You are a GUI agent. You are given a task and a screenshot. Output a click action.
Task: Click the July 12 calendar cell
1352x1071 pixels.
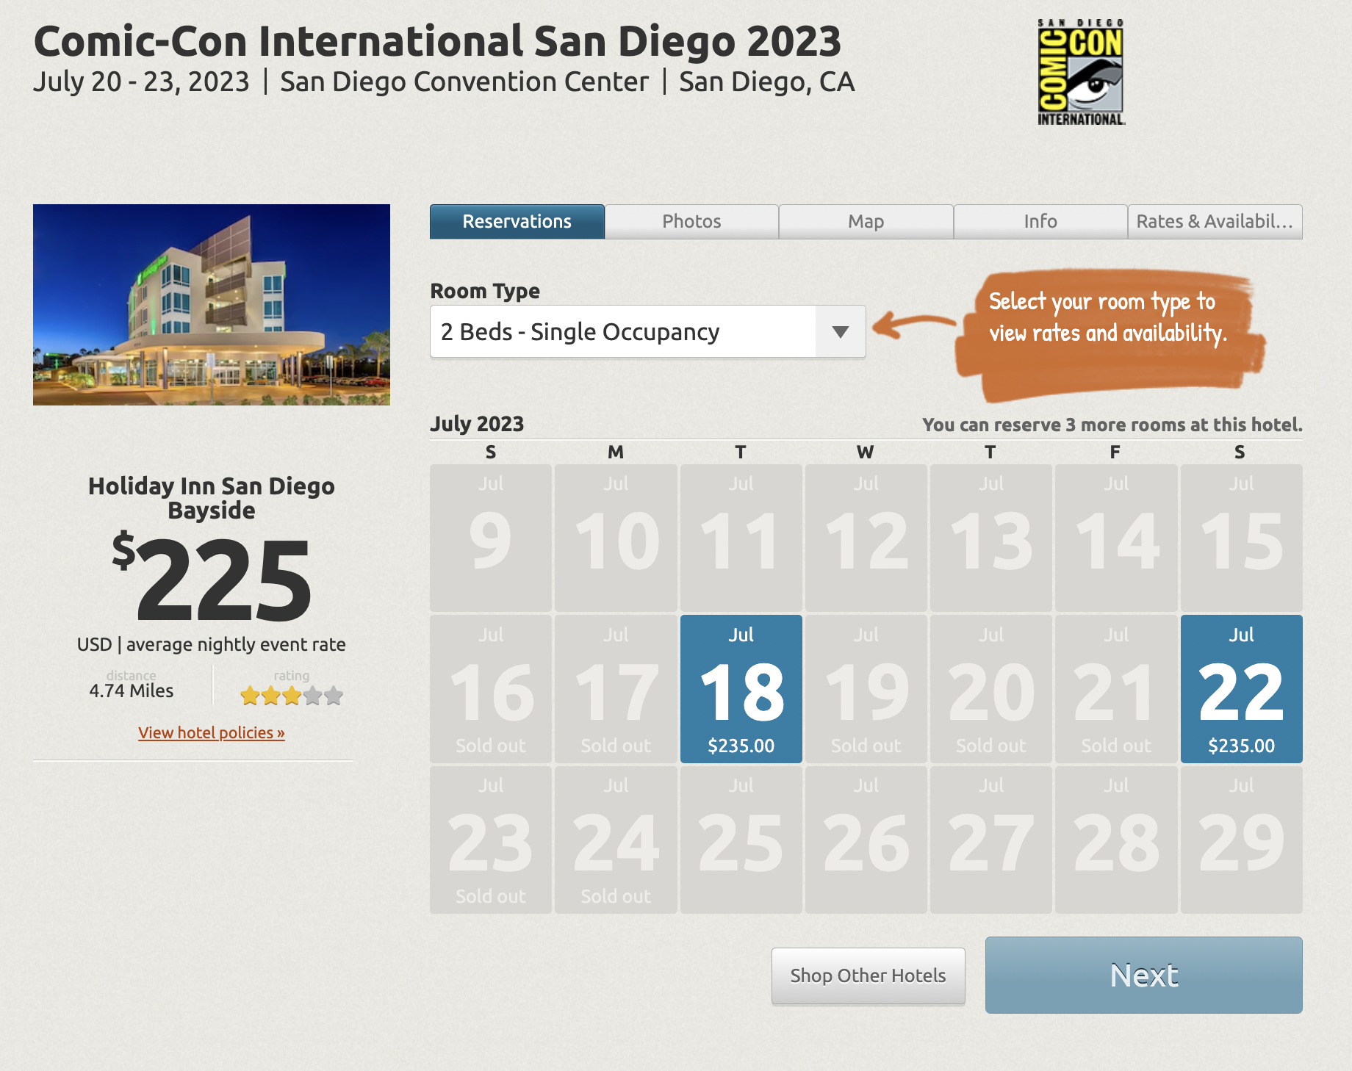click(866, 538)
